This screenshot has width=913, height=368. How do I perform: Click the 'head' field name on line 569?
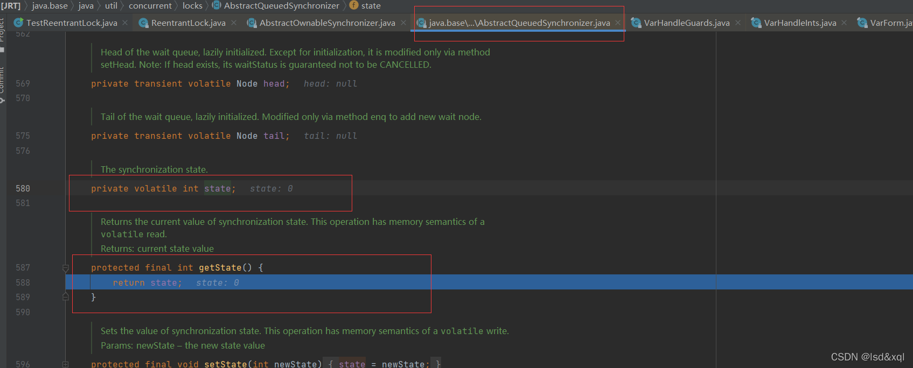[274, 83]
